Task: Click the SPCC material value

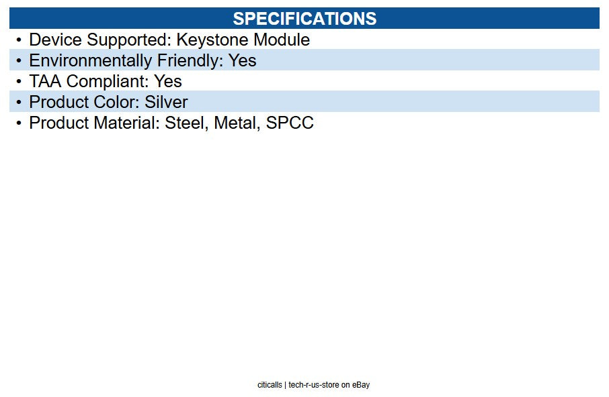Action: tap(290, 123)
